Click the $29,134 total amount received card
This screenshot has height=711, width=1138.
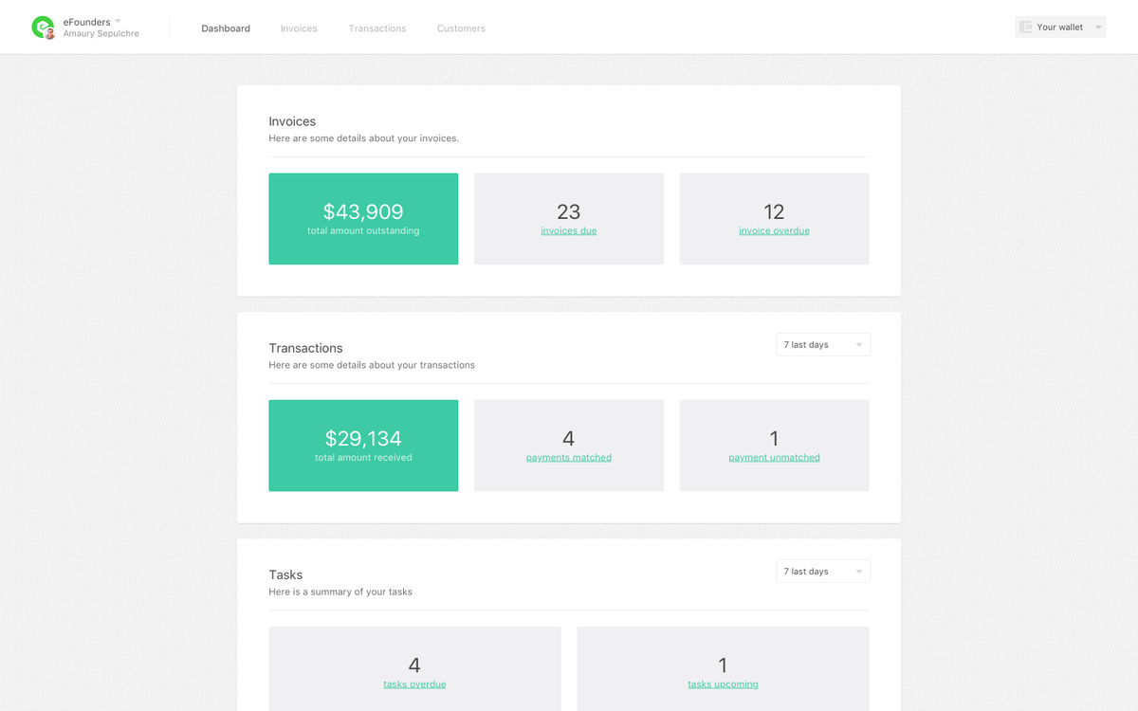[x=363, y=445]
